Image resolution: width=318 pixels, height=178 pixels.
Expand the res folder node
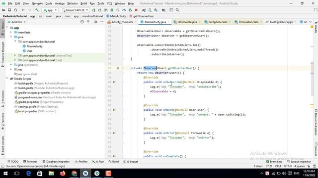click(11, 69)
